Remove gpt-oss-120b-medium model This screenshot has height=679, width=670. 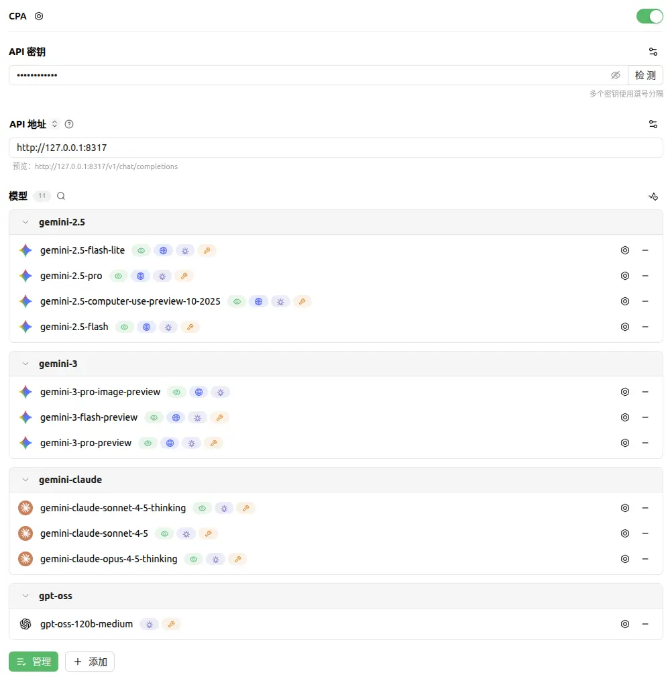(x=645, y=624)
